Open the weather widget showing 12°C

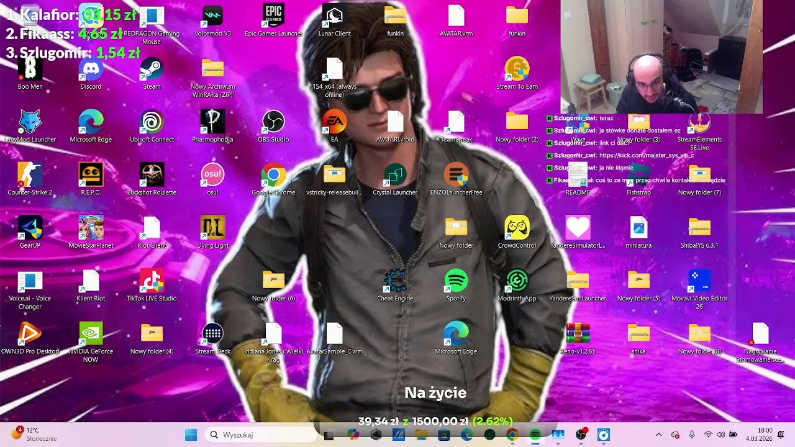[34, 435]
